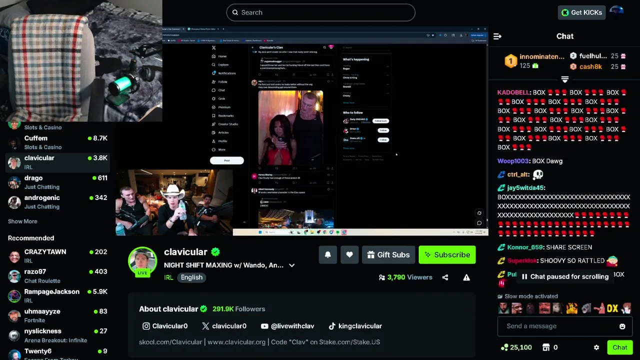The height and width of the screenshot is (360, 640).
Task: Click the 291.9K Followers count
Action: pyautogui.click(x=238, y=309)
